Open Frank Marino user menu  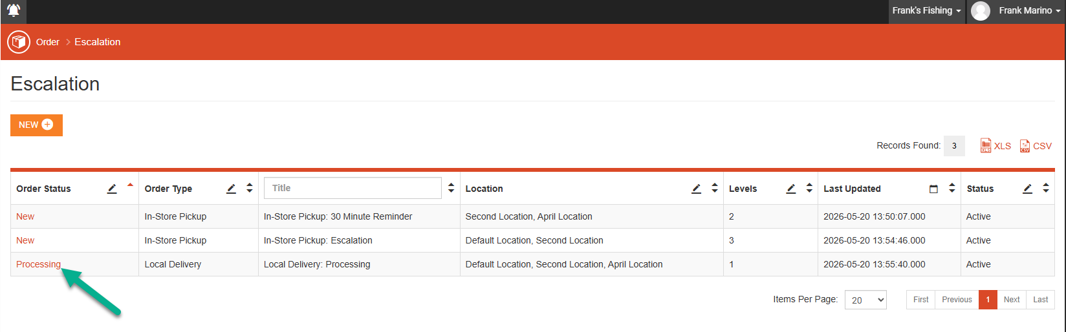click(1029, 11)
